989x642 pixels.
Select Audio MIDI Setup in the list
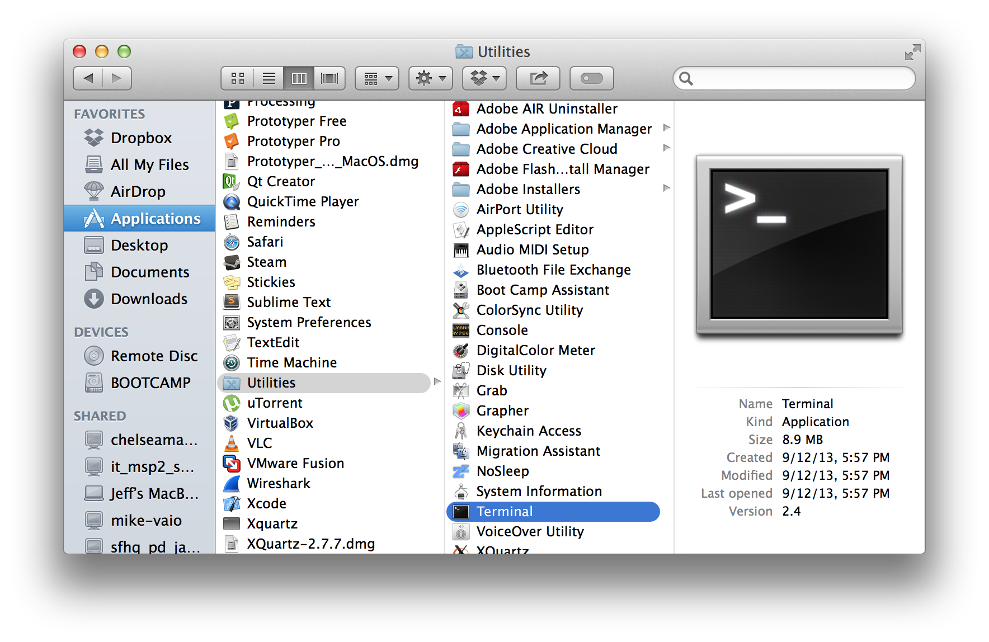[553, 249]
